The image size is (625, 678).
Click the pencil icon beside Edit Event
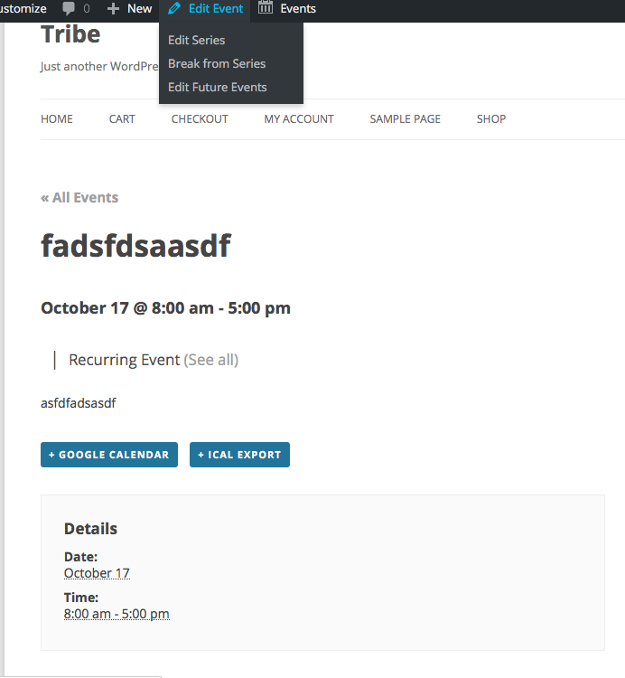(175, 9)
